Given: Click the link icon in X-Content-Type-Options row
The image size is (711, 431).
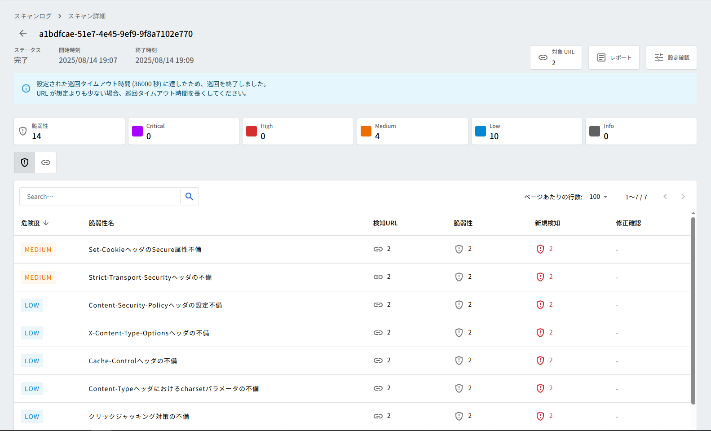Looking at the screenshot, I should [378, 333].
